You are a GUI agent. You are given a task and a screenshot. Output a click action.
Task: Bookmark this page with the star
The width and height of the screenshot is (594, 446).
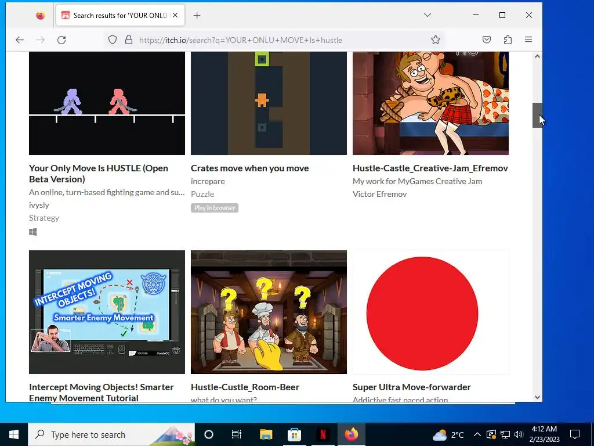click(436, 40)
